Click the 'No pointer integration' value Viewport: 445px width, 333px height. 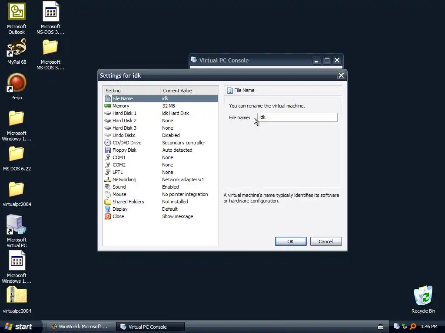click(185, 194)
